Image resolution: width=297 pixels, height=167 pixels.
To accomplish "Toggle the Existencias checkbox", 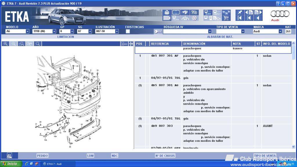I will coord(128,31).
